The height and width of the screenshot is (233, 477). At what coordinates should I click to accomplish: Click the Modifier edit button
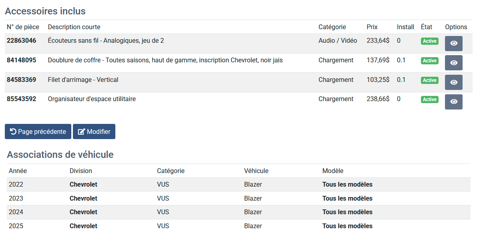(94, 131)
